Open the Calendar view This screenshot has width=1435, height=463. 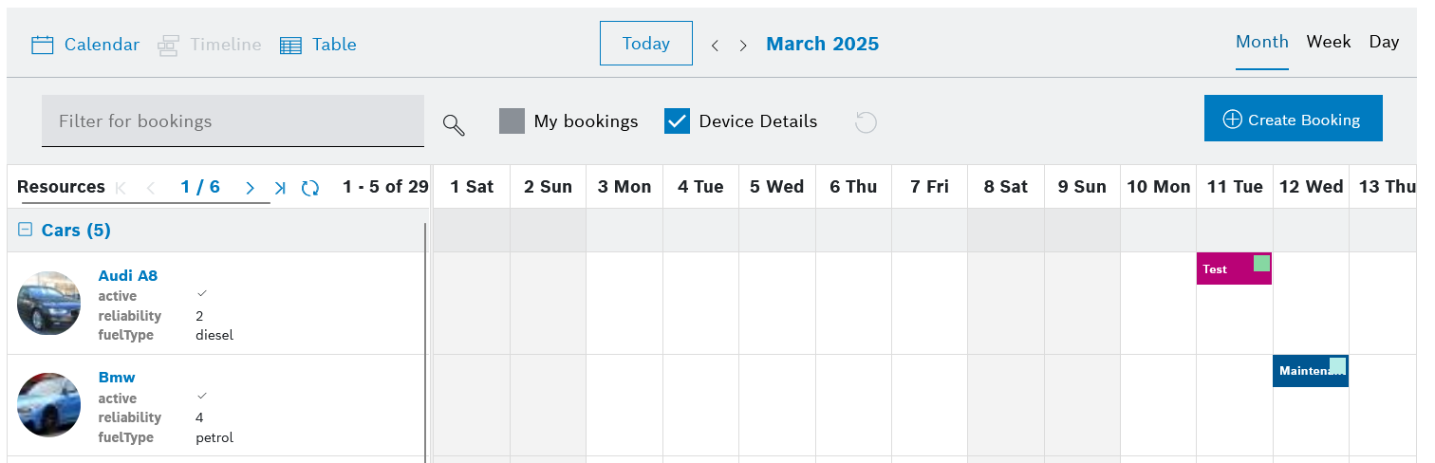pyautogui.click(x=85, y=45)
